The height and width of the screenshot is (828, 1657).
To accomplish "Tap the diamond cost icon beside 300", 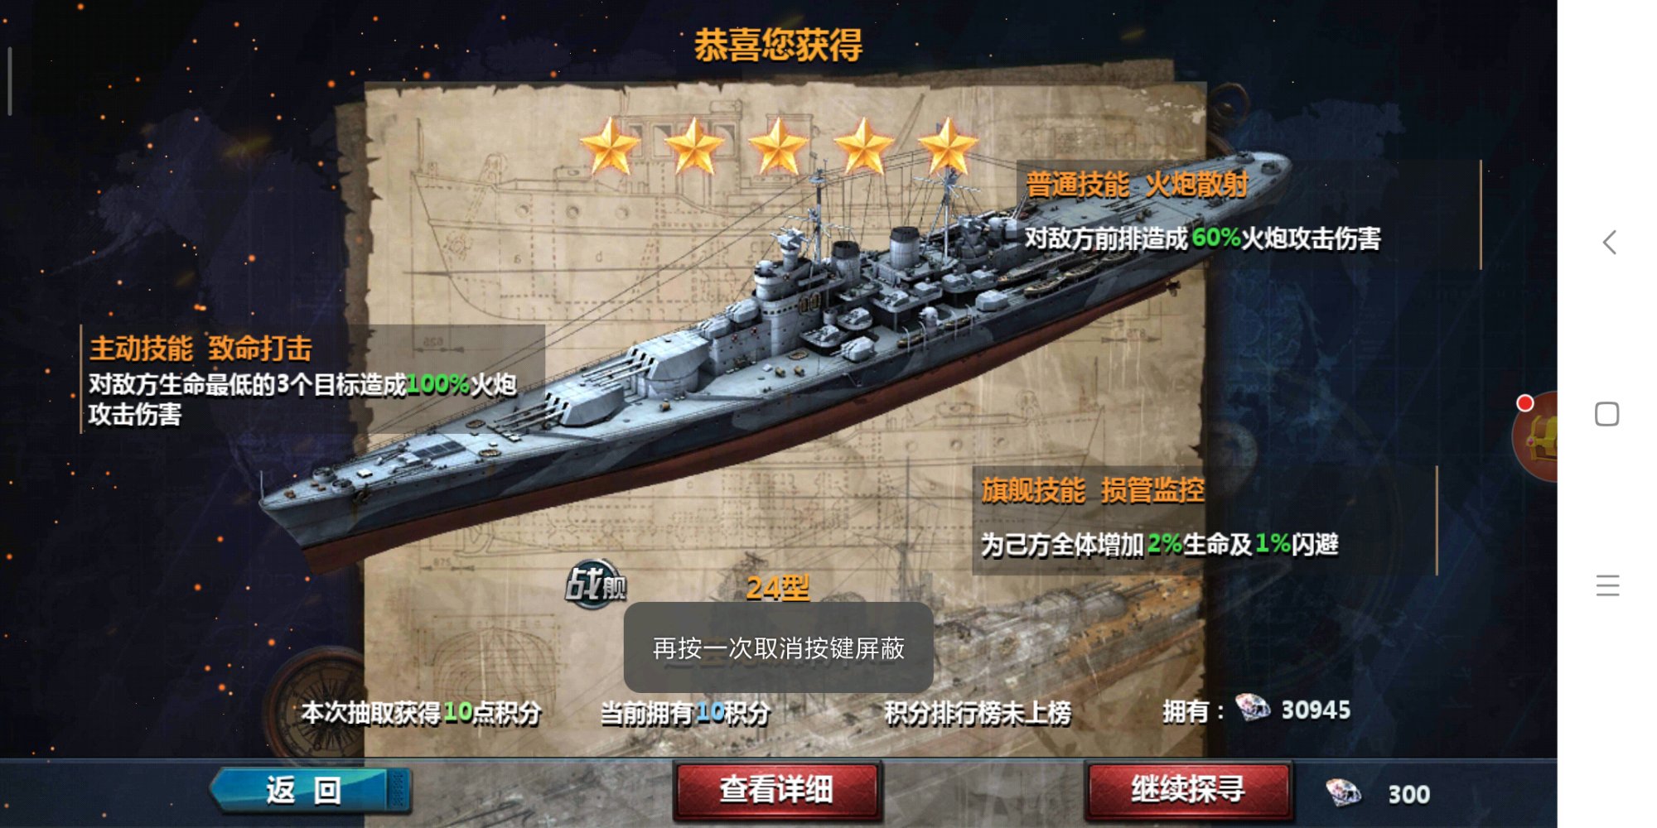I will pos(1343,792).
